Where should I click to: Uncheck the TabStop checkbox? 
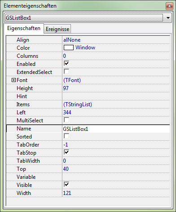(x=66, y=152)
